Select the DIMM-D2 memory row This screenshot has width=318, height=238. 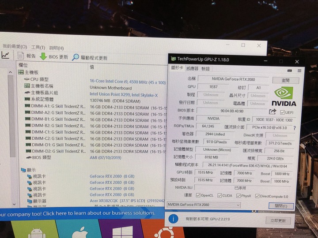[57, 151]
